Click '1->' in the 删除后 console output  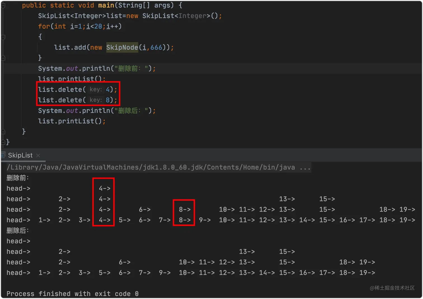coord(44,273)
